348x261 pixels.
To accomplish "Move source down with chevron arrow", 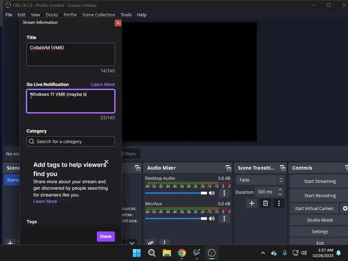I will click(x=132, y=243).
